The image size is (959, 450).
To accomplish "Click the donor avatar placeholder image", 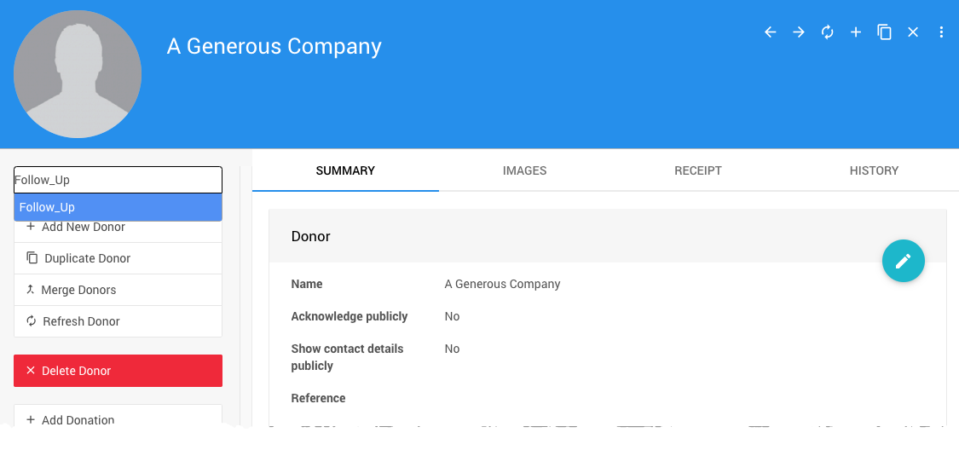I will click(x=78, y=74).
